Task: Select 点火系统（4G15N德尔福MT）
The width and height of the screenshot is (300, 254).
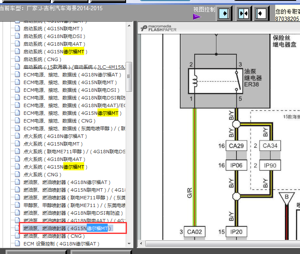Action: (55, 167)
